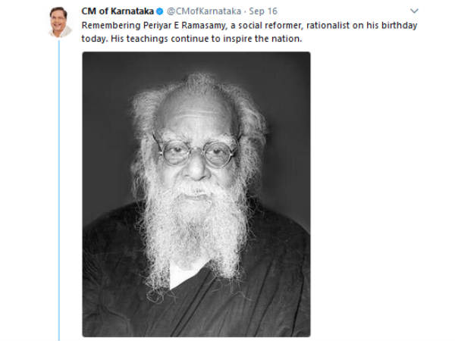Click the word 'Remembering' starting the tweet
This screenshot has height=341, width=455.
111,26
